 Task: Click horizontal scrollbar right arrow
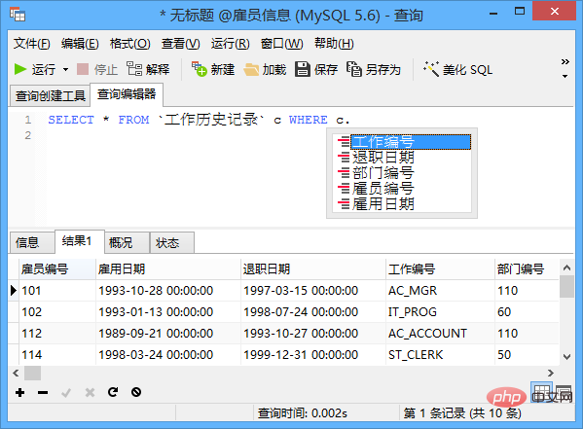(x=551, y=373)
